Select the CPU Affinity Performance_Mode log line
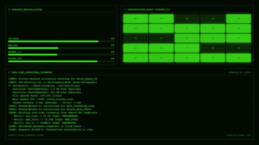Viewport: 259px width, 145px height. [53, 82]
